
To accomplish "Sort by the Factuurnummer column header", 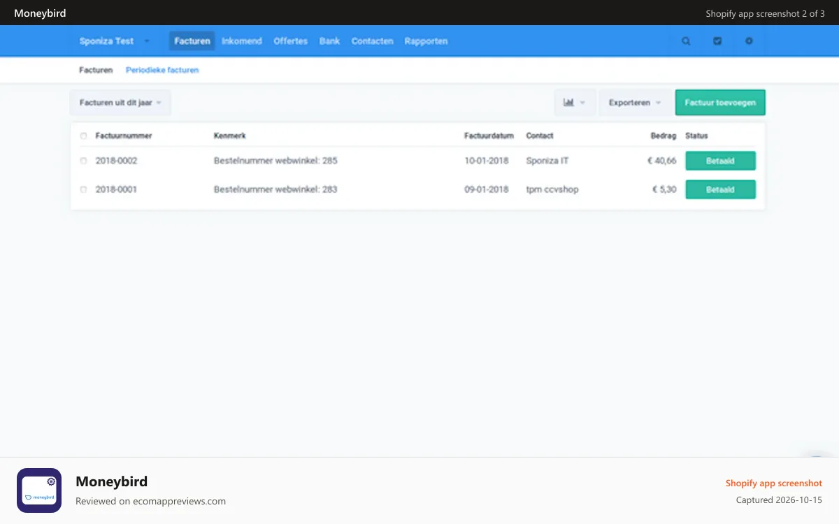I will pos(124,136).
